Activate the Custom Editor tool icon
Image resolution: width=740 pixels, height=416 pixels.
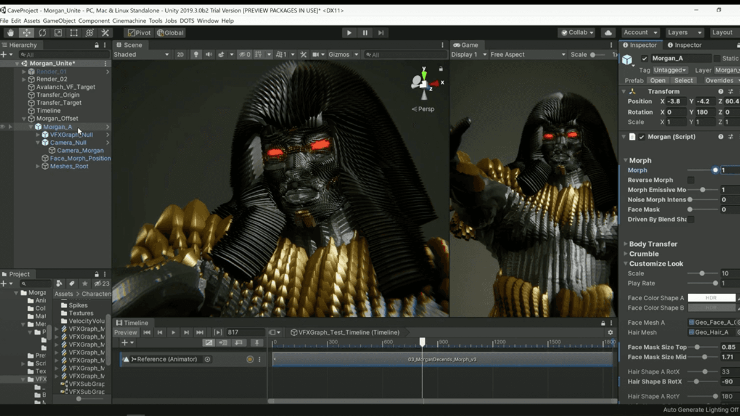[x=105, y=32]
